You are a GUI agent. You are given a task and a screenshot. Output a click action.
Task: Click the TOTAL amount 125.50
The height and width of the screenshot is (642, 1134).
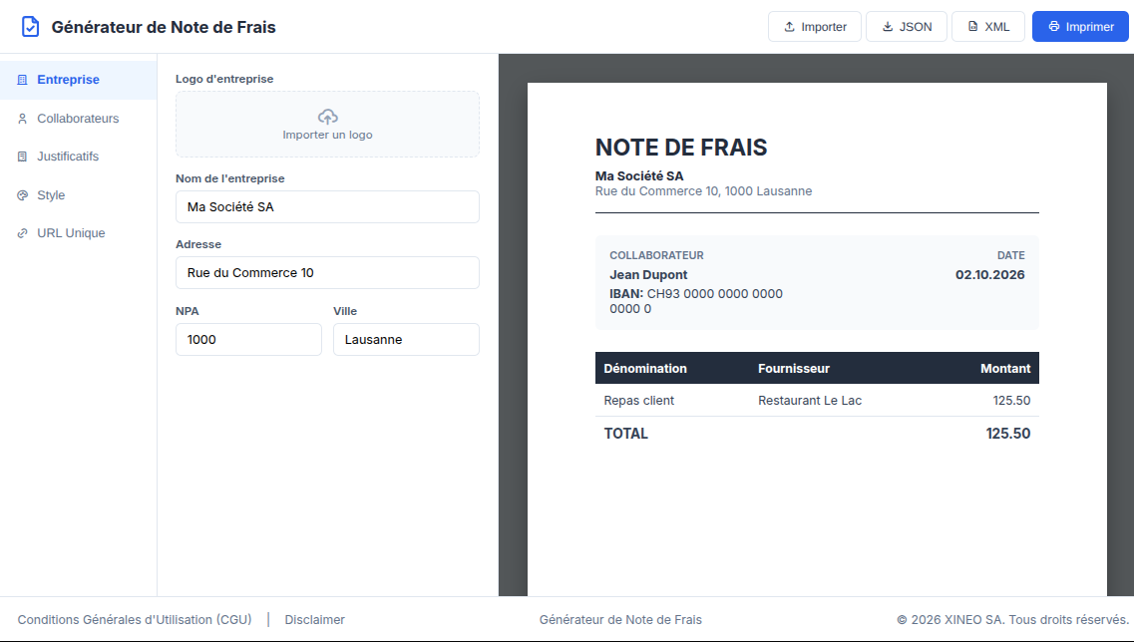pos(1008,434)
